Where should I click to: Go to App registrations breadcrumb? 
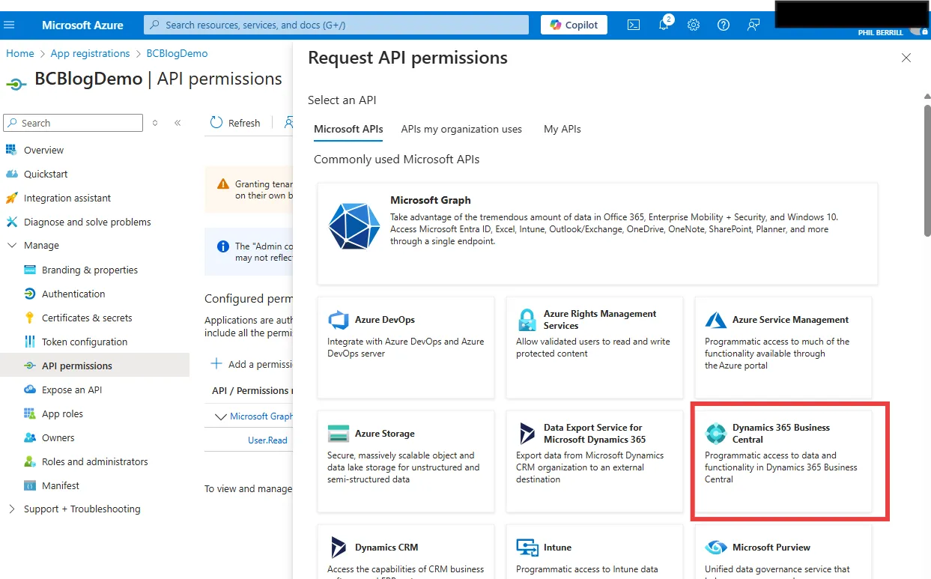(90, 53)
